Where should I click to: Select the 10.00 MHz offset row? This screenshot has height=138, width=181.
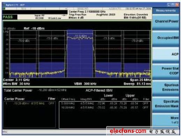click(105, 107)
